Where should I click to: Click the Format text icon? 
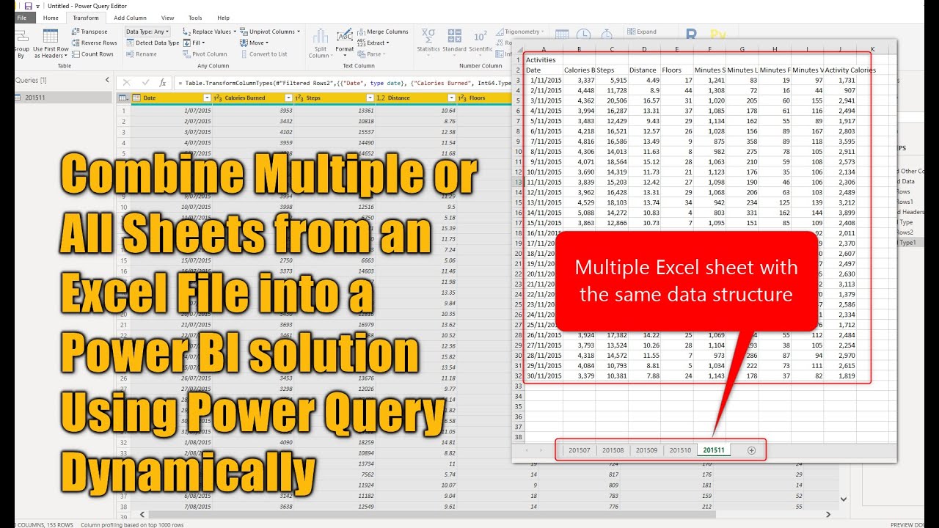click(x=345, y=36)
